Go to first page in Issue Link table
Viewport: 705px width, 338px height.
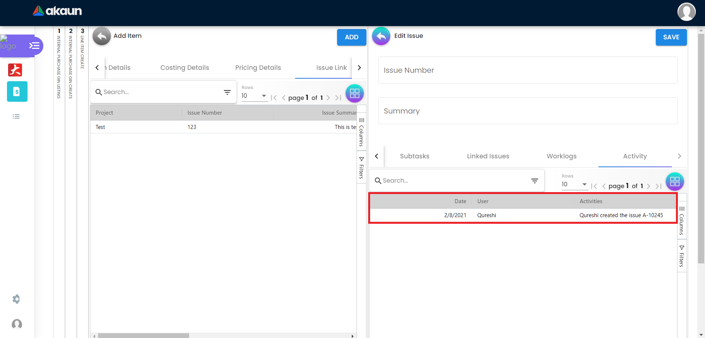(274, 98)
